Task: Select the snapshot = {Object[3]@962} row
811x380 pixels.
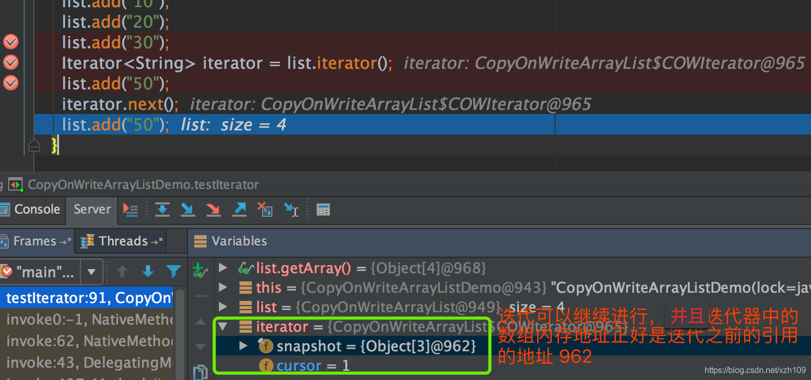Action: [376, 346]
